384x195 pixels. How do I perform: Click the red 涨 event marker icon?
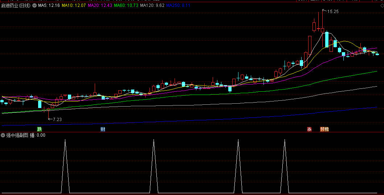(x=309, y=129)
